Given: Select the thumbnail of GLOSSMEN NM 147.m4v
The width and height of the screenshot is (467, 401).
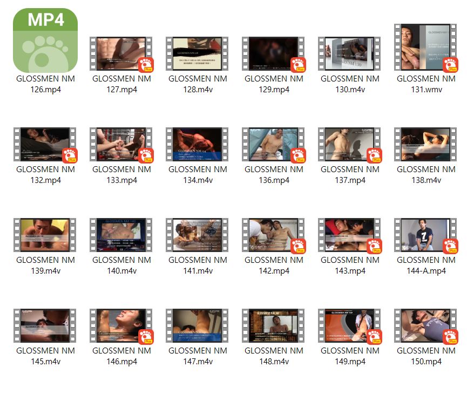Looking at the screenshot, I should point(197,325).
